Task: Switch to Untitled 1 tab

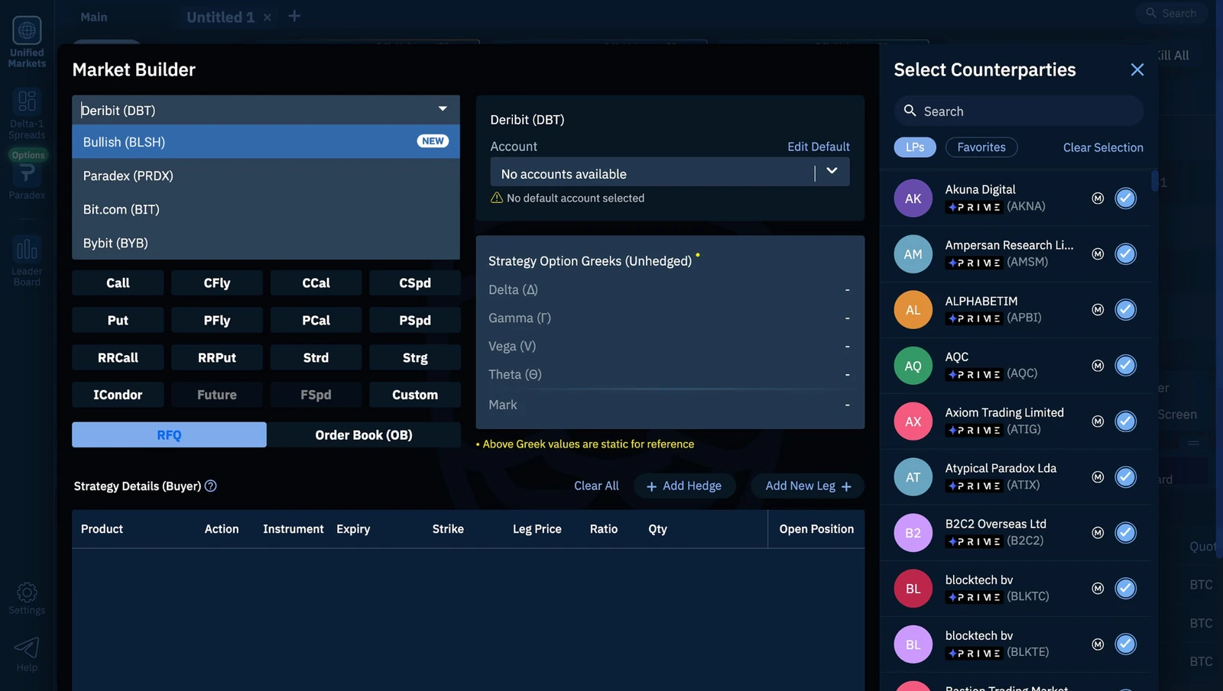Action: click(220, 17)
